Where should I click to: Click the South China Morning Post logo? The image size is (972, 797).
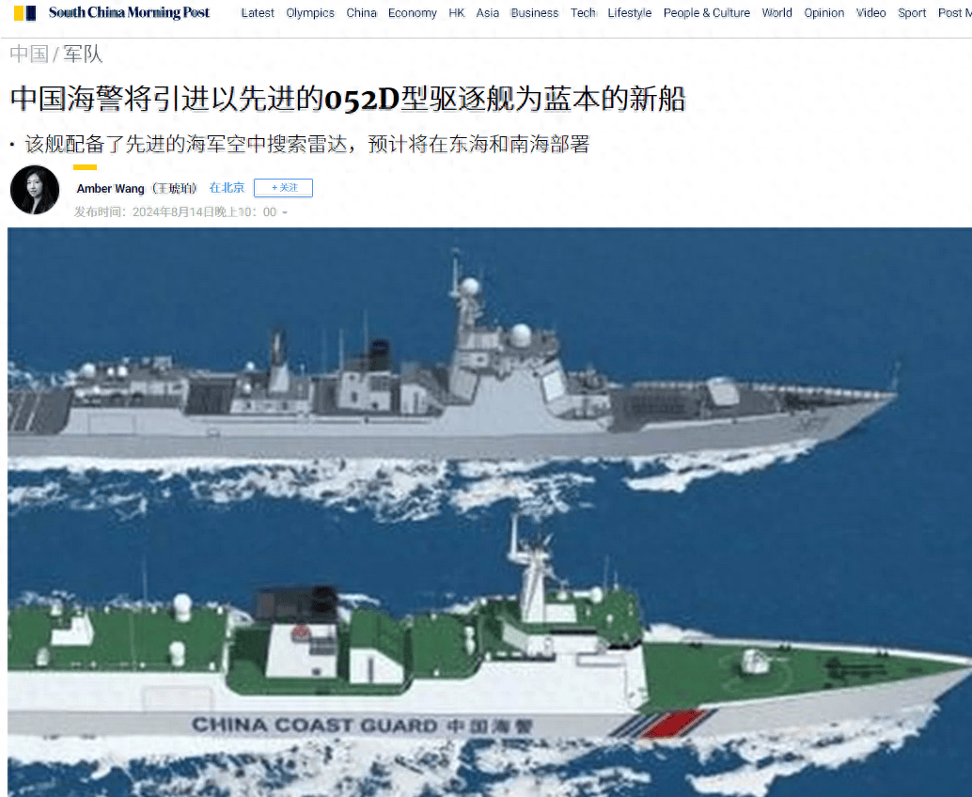(x=112, y=12)
